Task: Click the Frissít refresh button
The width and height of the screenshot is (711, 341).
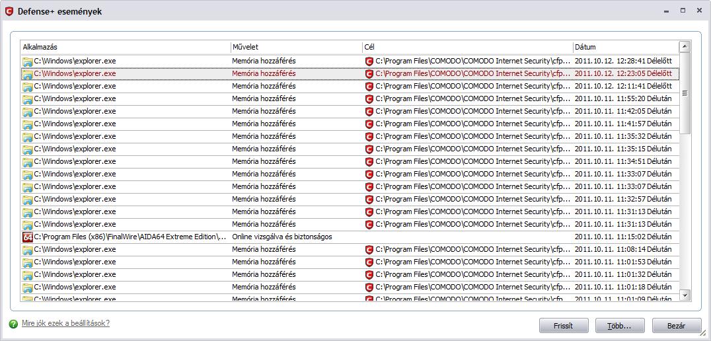Action: tap(564, 326)
